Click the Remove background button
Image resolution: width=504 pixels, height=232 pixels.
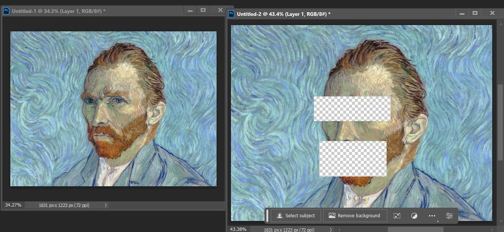pyautogui.click(x=354, y=216)
